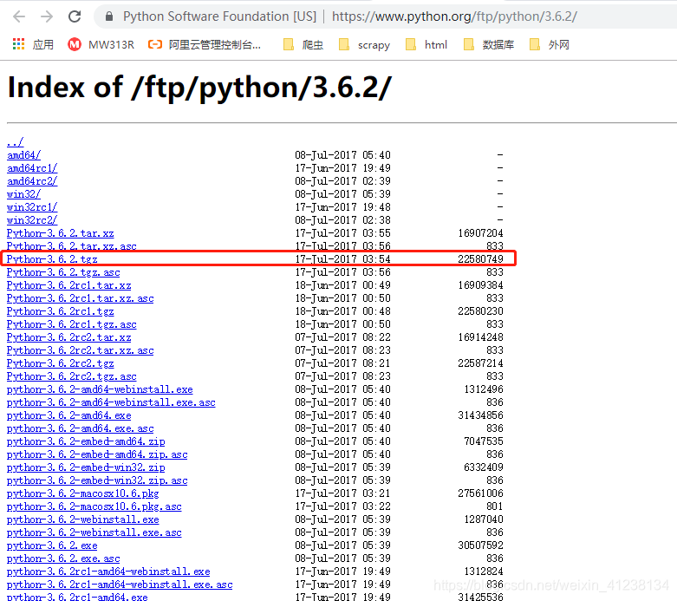Open the scrapy bookmark folder
Screen dimensions: 677x601
[364, 44]
